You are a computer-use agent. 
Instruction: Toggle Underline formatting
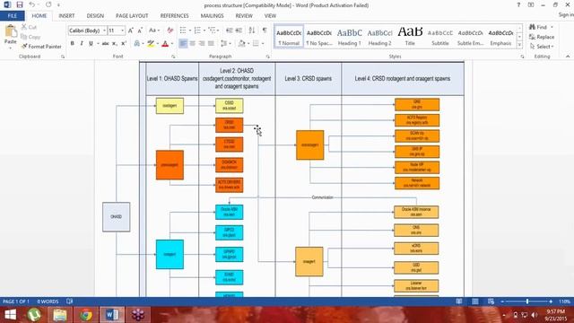click(91, 44)
